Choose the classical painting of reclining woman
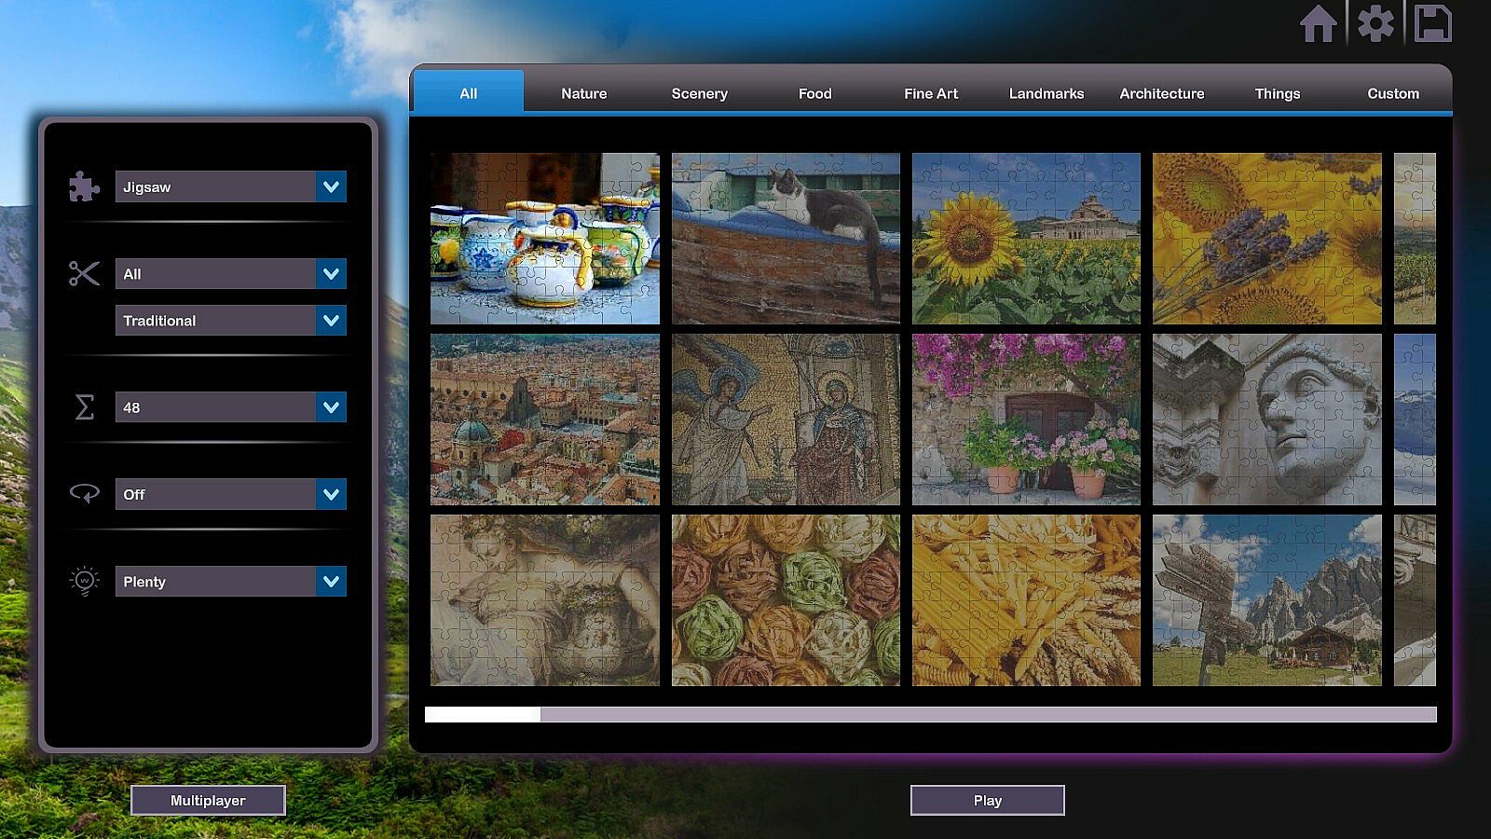1491x839 pixels. [545, 600]
